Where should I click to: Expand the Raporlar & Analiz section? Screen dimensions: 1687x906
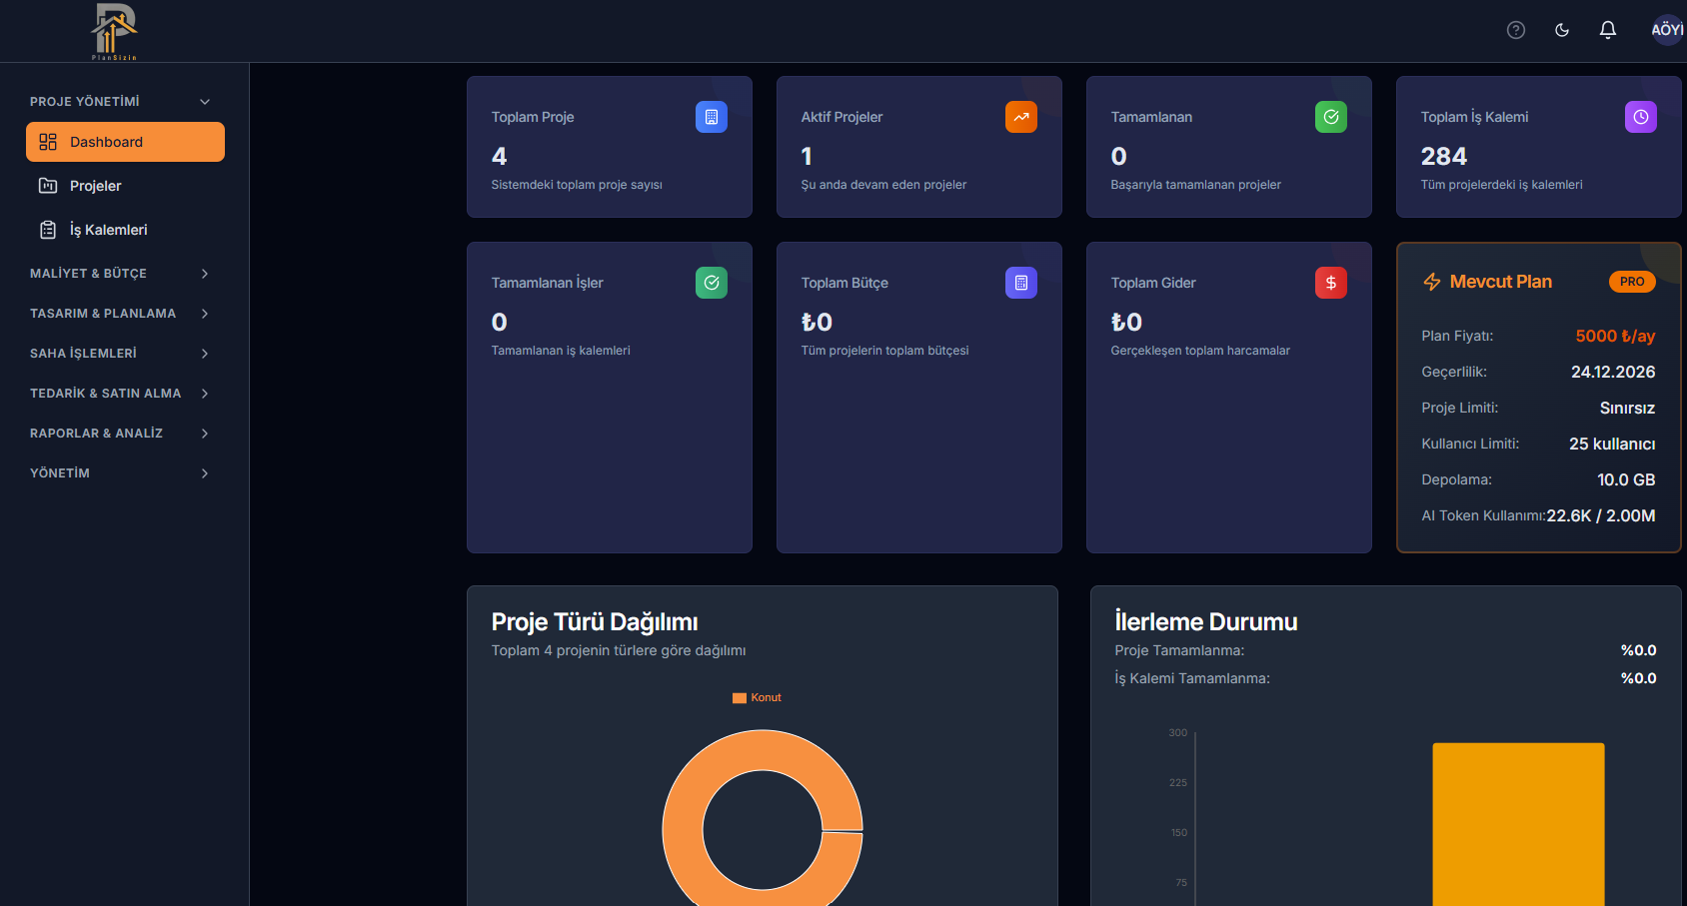click(x=120, y=433)
